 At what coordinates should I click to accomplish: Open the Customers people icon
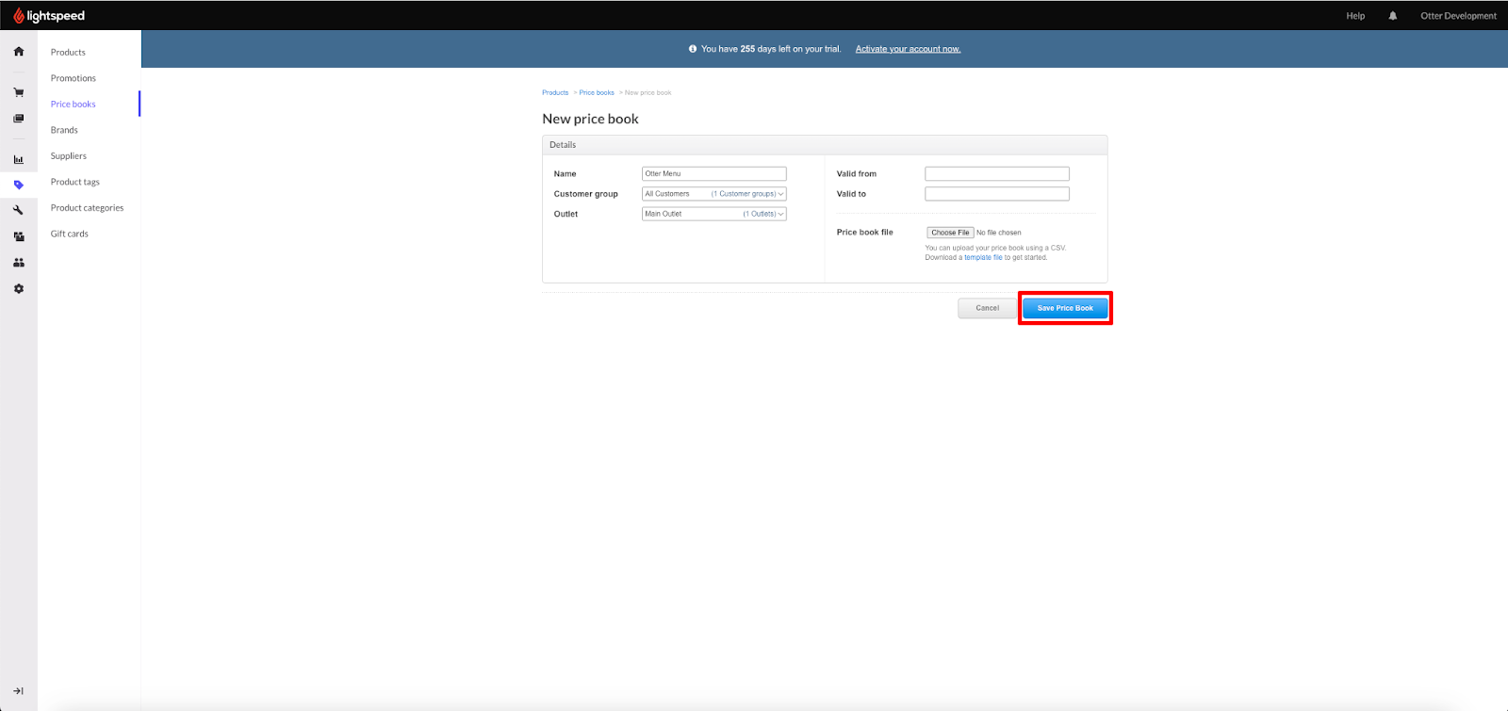coord(18,263)
